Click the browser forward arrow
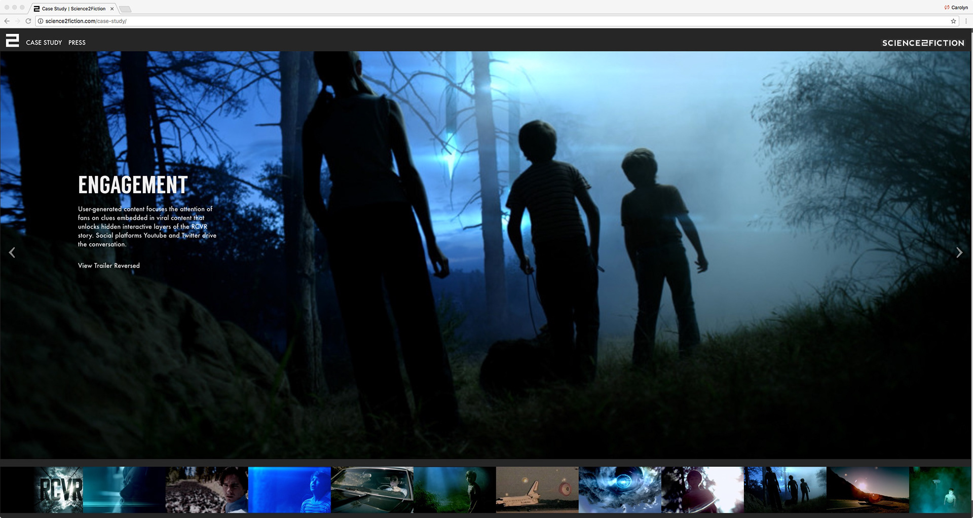This screenshot has height=518, width=973. [17, 21]
